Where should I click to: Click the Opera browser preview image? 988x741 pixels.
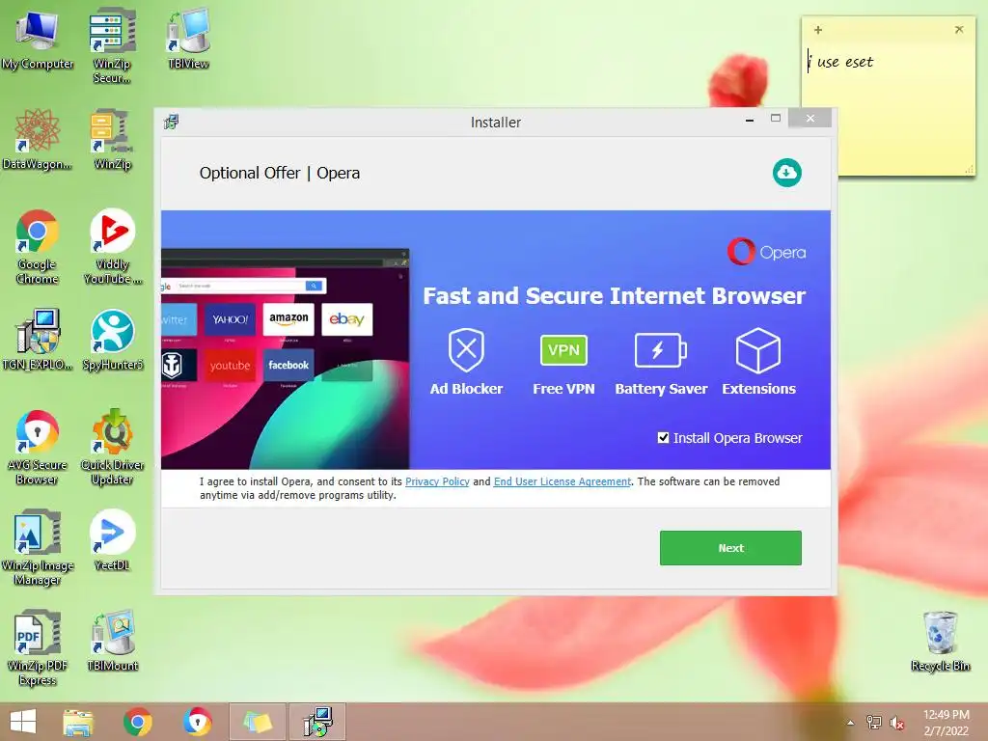[286, 359]
